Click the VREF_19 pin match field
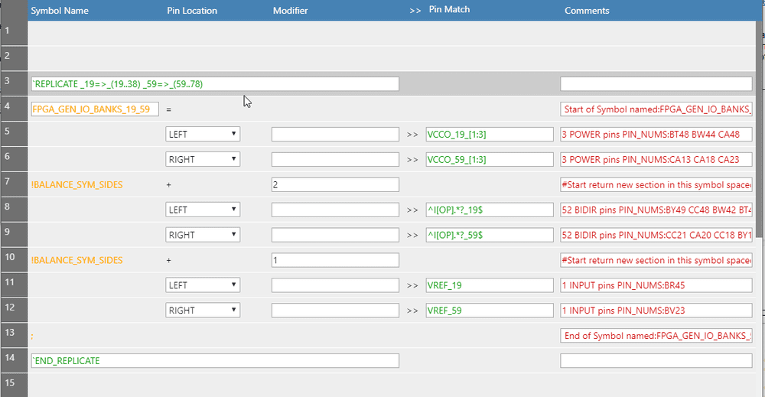The image size is (765, 397). click(x=490, y=285)
